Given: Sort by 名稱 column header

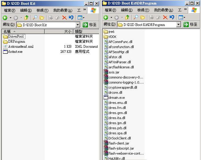Looking at the screenshot, I should 23,31.
